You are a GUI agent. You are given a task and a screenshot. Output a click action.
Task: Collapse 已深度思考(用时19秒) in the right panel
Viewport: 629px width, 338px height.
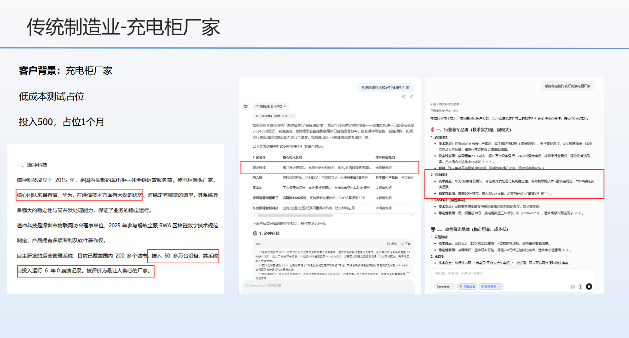coord(446,111)
